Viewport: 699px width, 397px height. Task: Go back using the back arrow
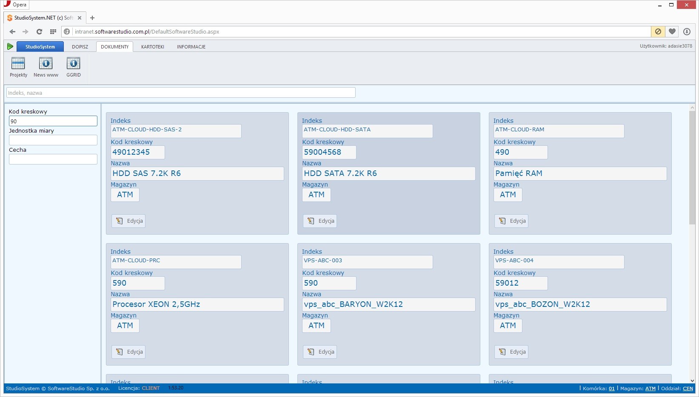point(12,31)
